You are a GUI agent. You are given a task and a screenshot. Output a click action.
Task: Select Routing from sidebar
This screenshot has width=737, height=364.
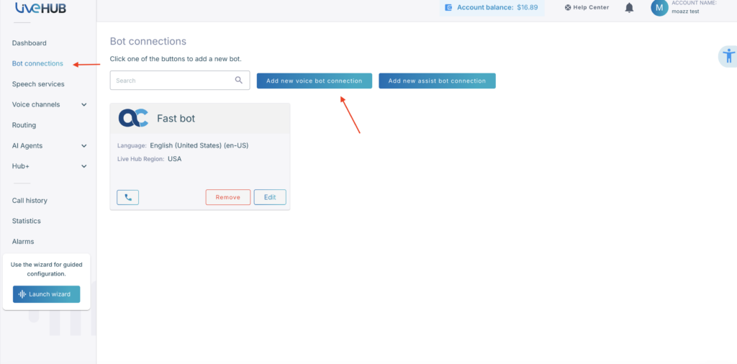coord(24,125)
